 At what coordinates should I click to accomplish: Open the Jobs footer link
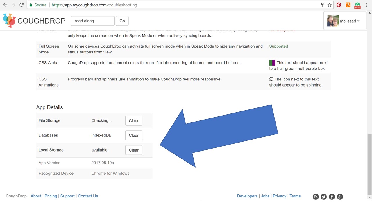tap(265, 196)
